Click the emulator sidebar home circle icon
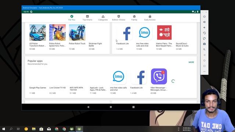This screenshot has height=132, width=235. [x=204, y=60]
